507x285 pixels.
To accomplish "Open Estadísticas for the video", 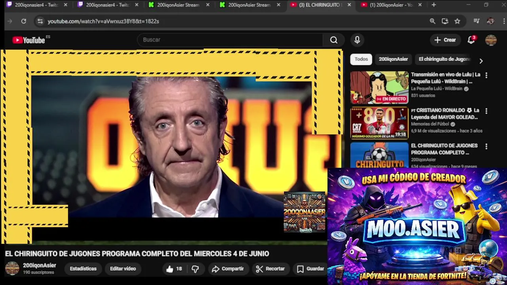I will tap(83, 269).
